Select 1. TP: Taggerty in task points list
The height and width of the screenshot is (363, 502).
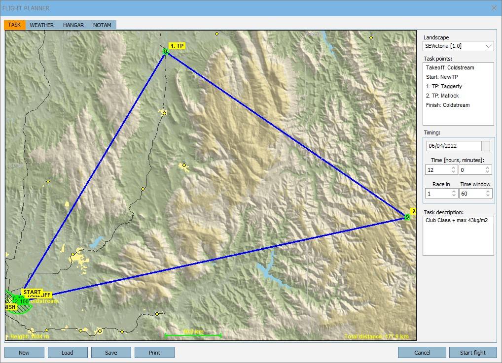444,86
